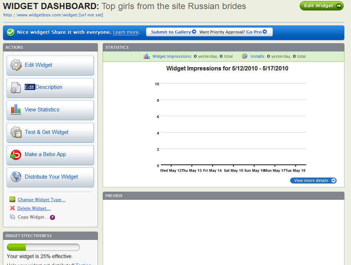The image size is (351, 265).
Task: Click the gear icon beside Edit Widget
Action: 16,65
